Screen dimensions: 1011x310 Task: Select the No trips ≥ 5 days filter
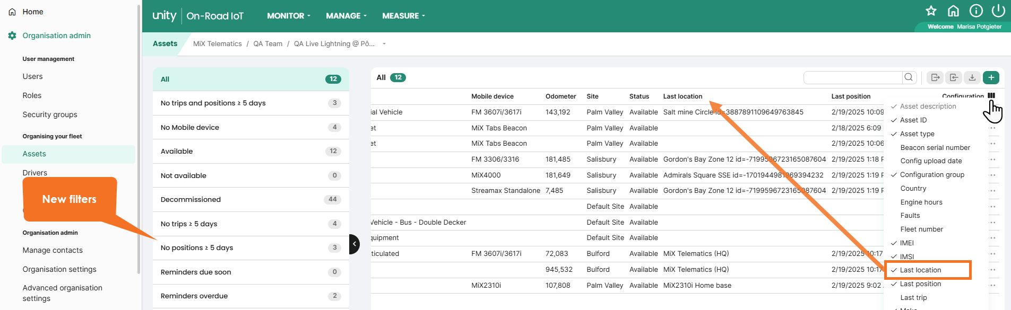(x=251, y=224)
